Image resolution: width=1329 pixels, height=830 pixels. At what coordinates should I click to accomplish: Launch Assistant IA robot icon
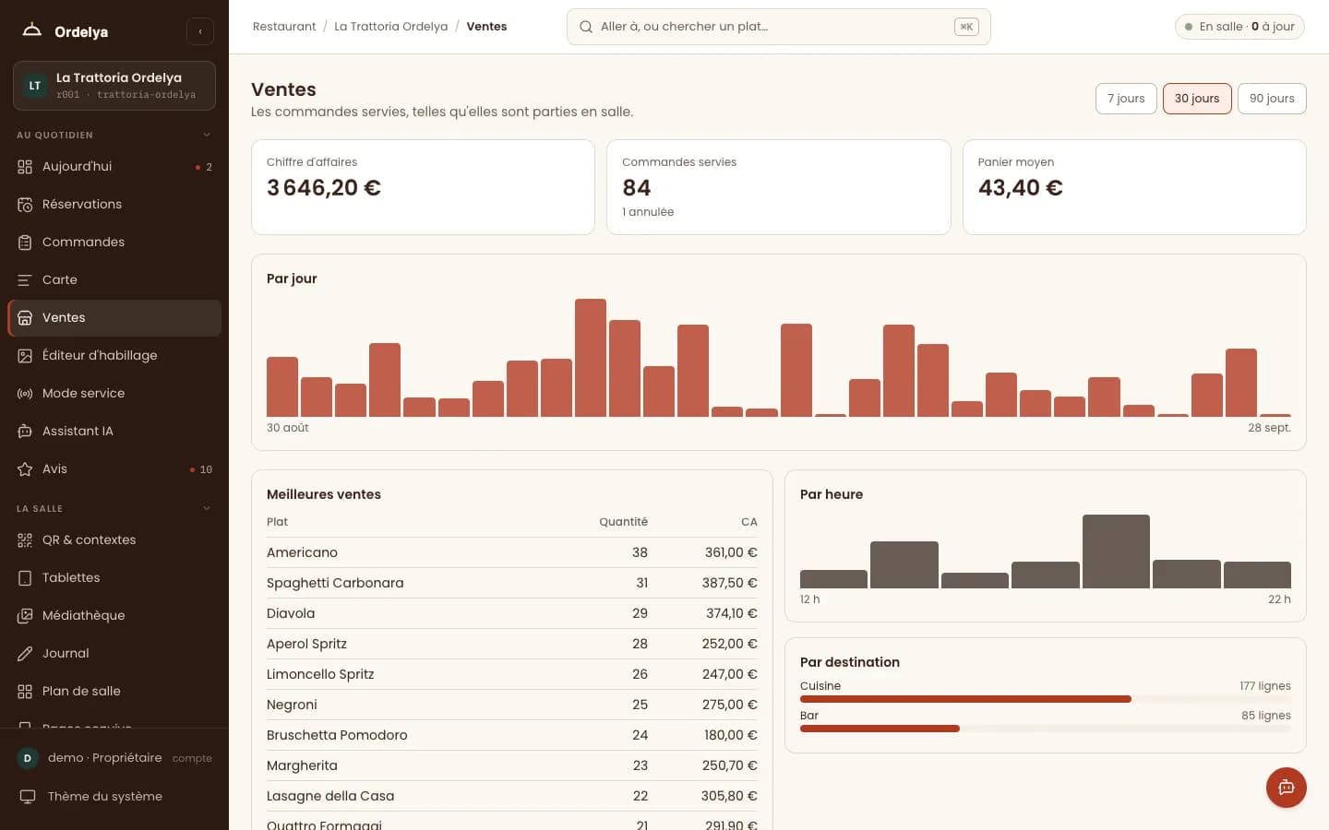25,432
